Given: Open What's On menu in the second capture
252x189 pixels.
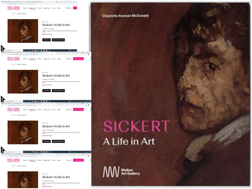Looking at the screenshot, I should (32, 59).
